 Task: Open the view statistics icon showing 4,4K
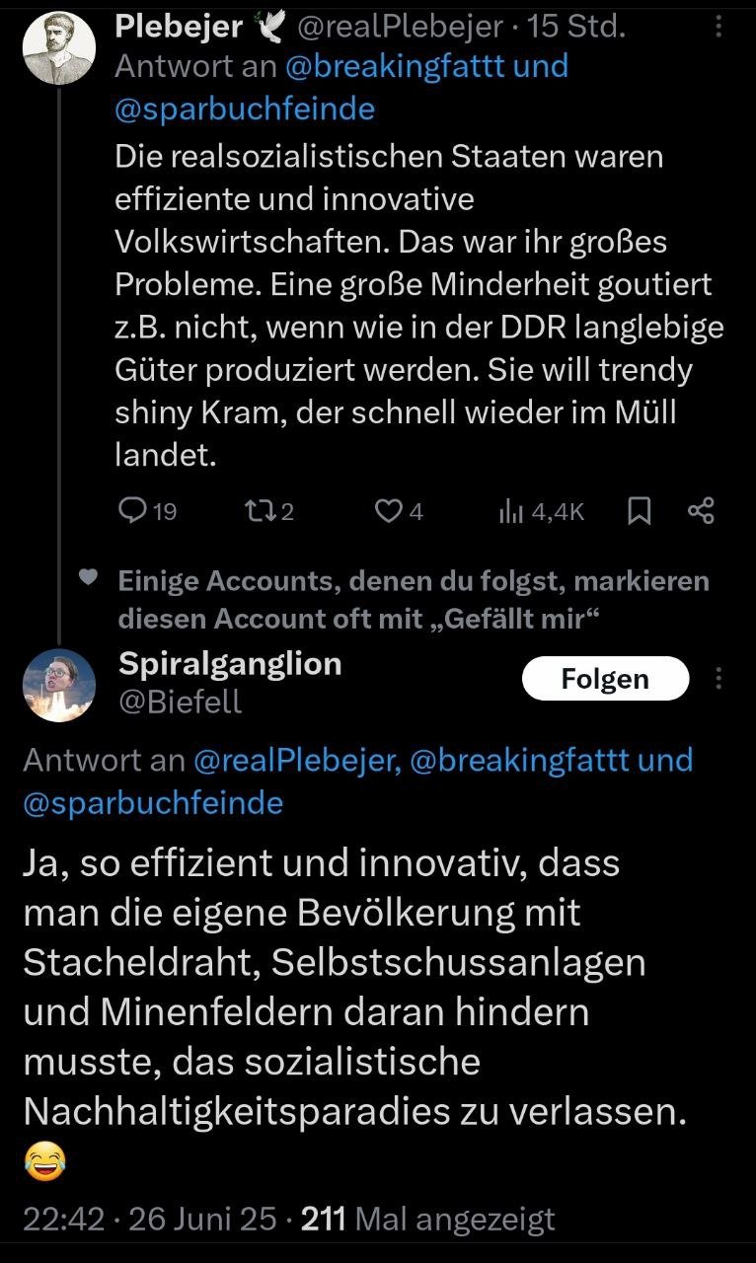click(x=510, y=510)
